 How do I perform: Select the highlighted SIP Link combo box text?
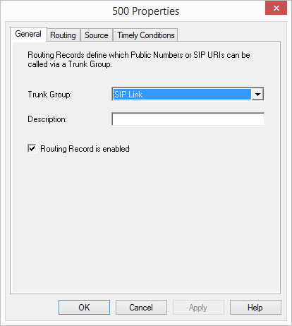click(x=182, y=95)
